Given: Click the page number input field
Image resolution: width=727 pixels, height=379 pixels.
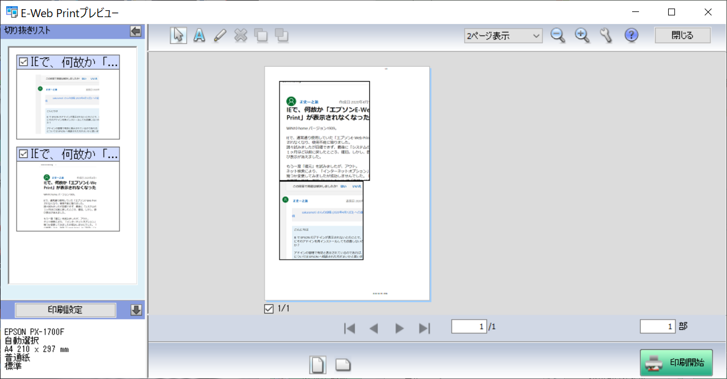Looking at the screenshot, I should [469, 326].
